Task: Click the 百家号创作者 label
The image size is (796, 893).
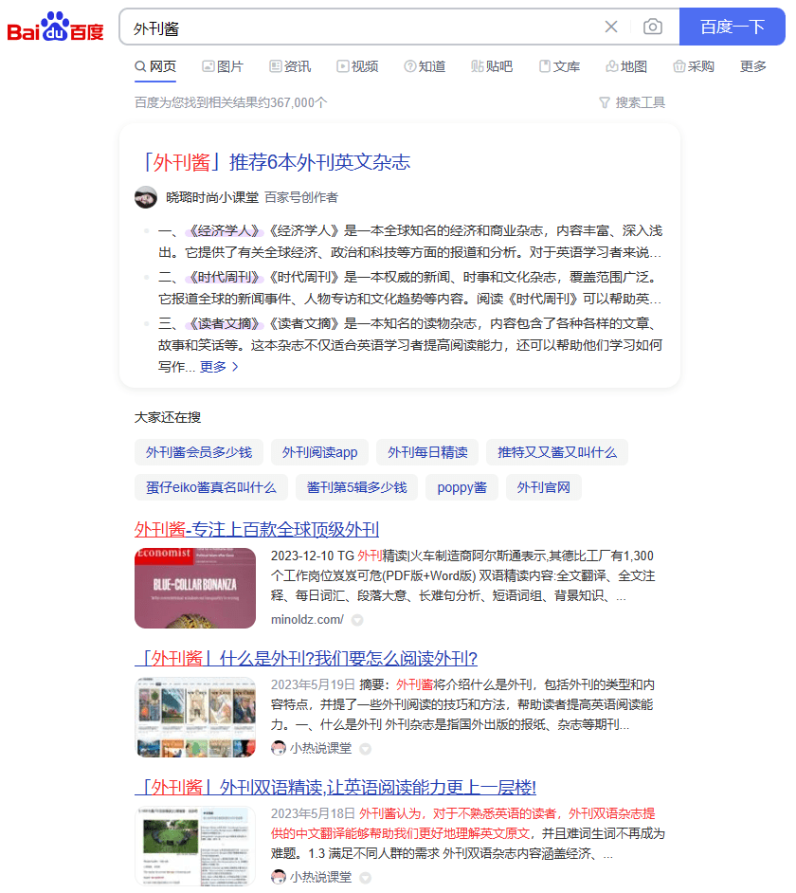Action: pos(301,197)
